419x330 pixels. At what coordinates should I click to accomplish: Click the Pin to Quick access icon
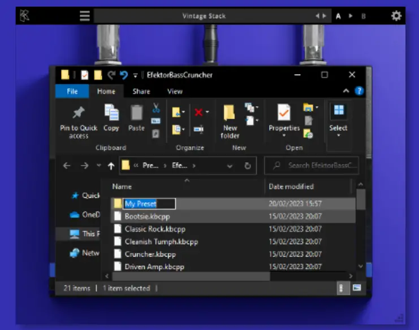click(x=79, y=113)
